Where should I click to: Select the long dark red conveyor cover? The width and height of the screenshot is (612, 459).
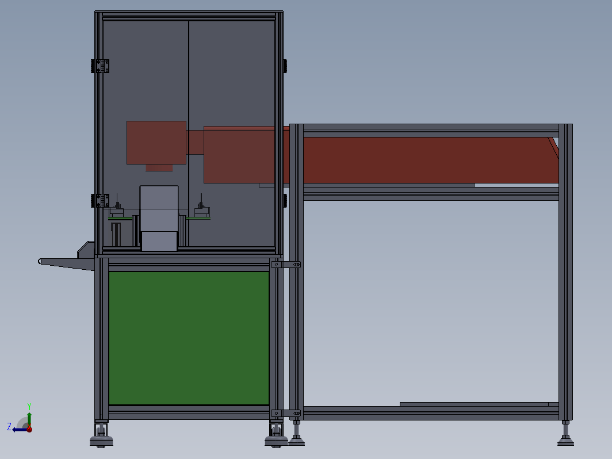[431, 160]
